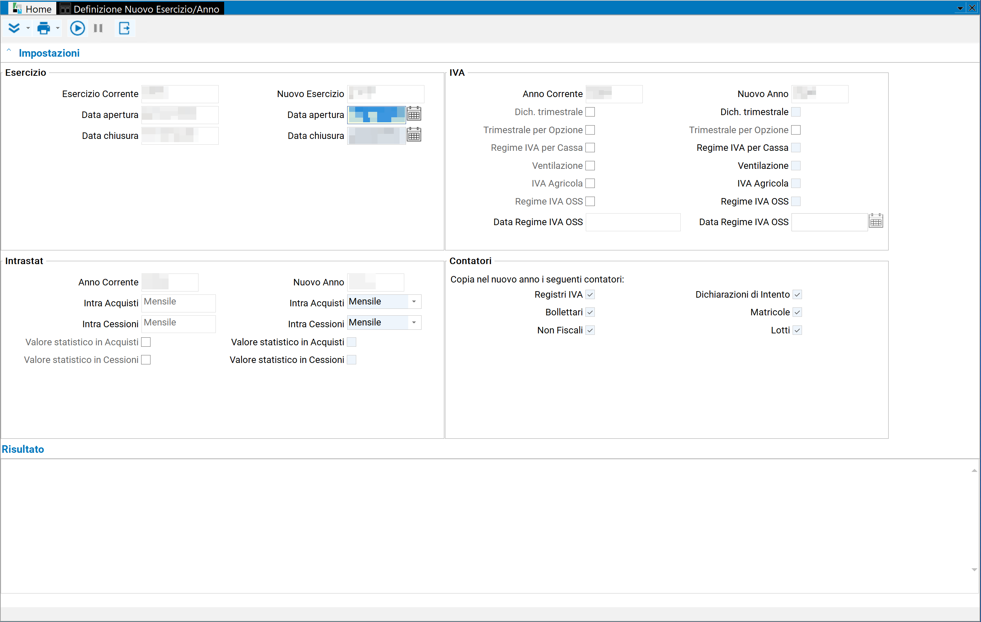
Task: Enable Valore statistico in Acquisti for Nuovo Anno
Action: pos(352,342)
